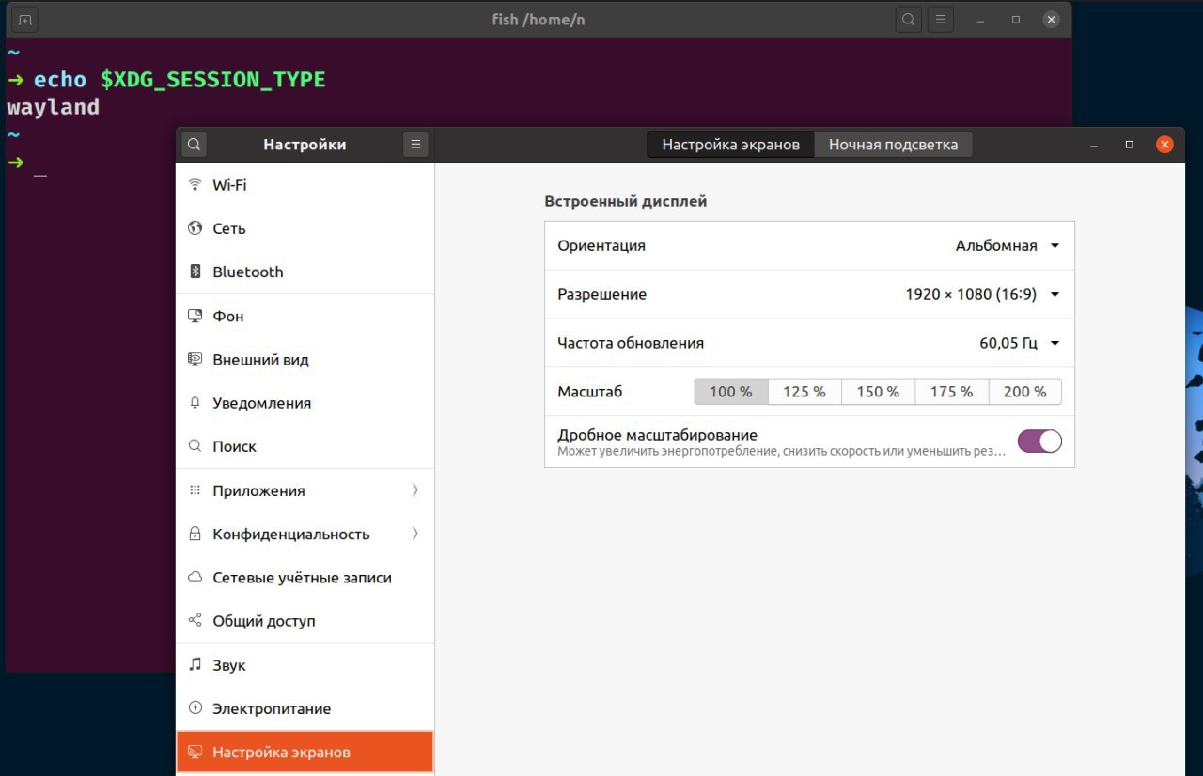Open Электропитание settings panel
The image size is (1203, 776).
coord(305,708)
